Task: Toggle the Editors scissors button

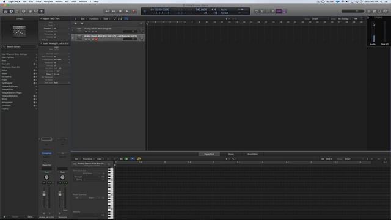Action: pyautogui.click(x=42, y=11)
